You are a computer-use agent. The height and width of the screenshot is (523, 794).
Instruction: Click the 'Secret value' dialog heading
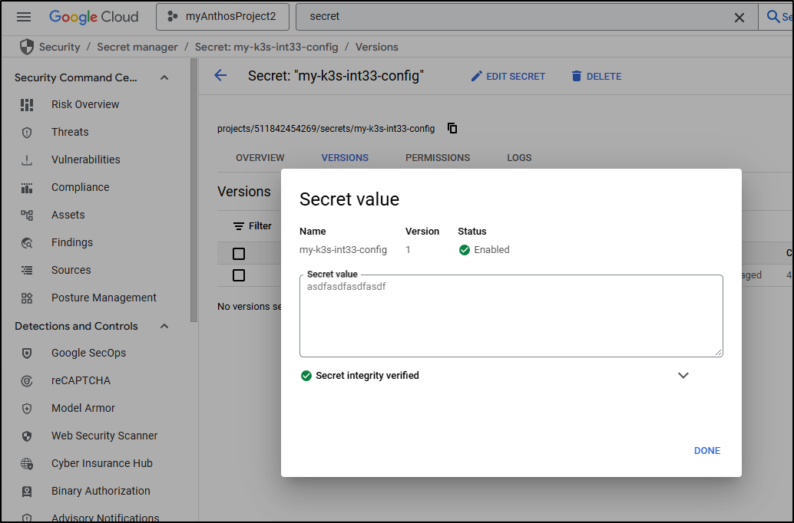tap(349, 199)
